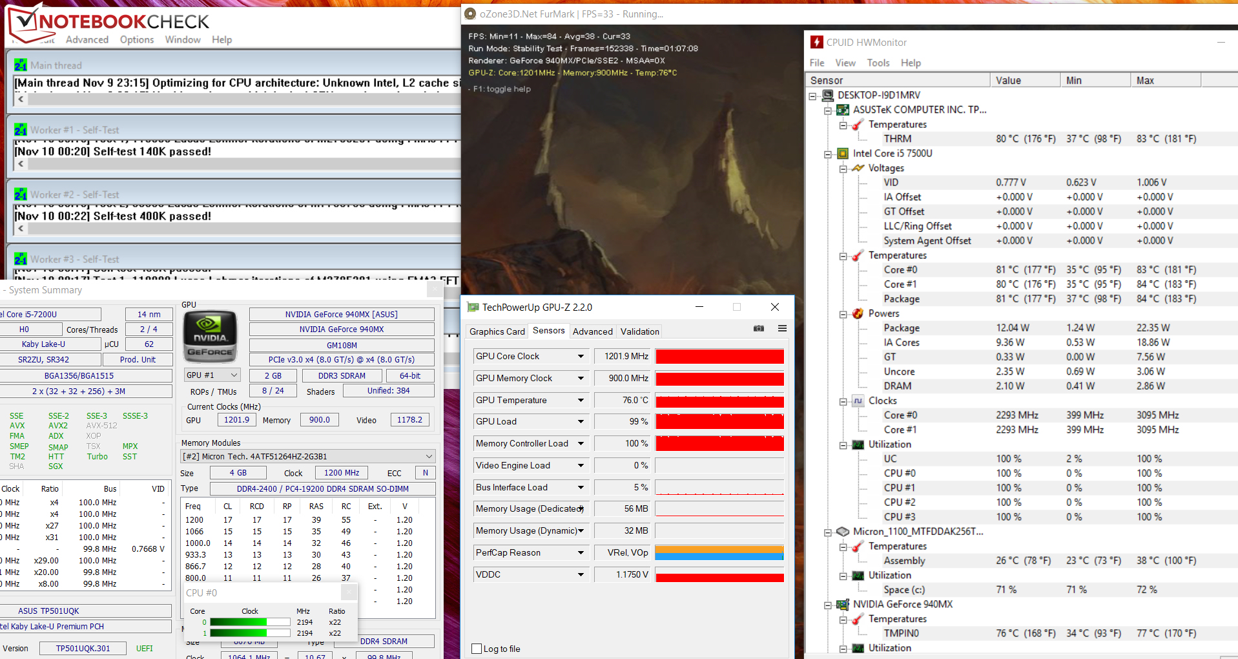Click the motherboard icon beside ASUSTeK COMPUTER INC.

843,110
